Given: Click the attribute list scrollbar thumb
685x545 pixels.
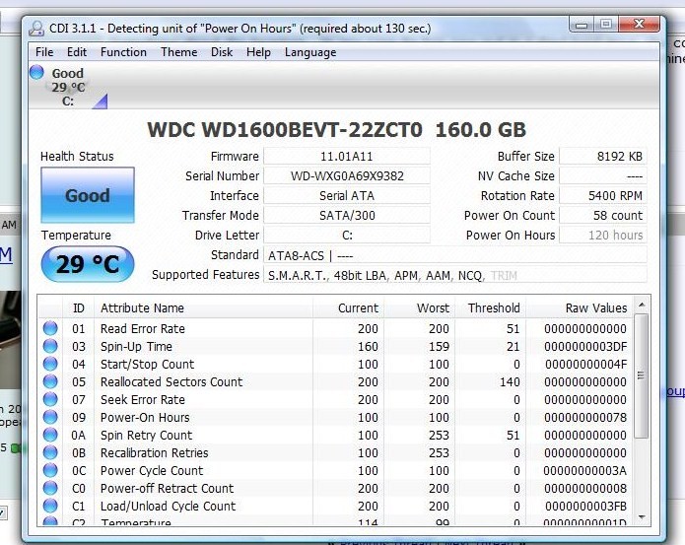Looking at the screenshot, I should [x=642, y=375].
